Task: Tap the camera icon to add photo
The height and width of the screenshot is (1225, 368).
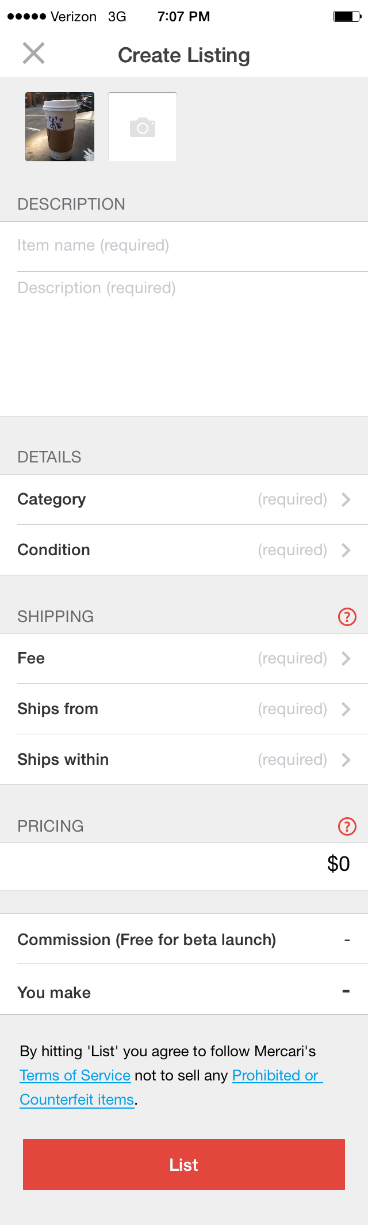Action: tap(143, 127)
